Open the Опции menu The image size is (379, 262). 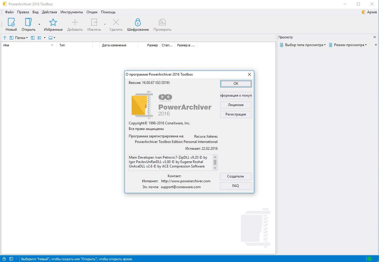coord(92,12)
